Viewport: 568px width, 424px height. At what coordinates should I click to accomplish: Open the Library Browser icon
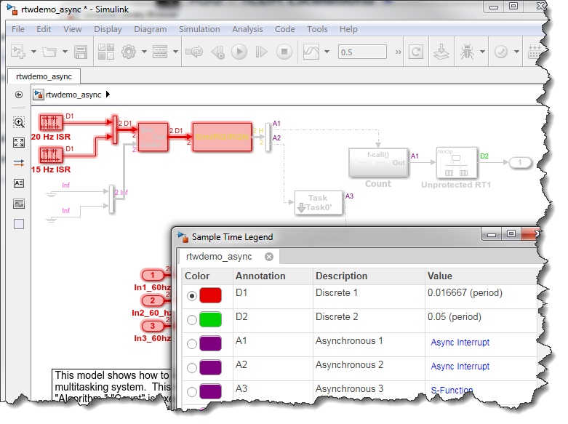pyautogui.click(x=105, y=52)
